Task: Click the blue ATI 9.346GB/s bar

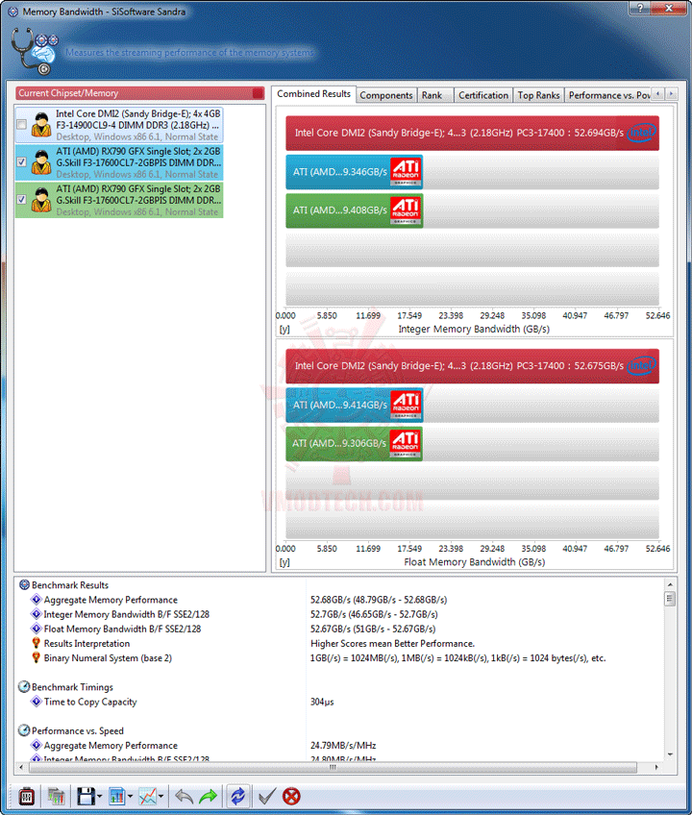Action: point(354,172)
